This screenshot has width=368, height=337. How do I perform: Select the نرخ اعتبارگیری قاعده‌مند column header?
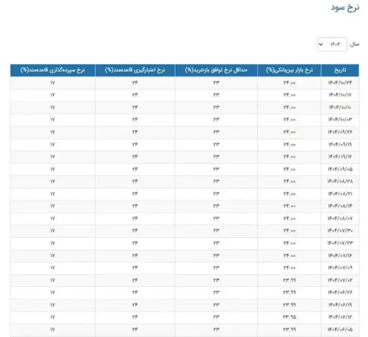click(x=135, y=70)
